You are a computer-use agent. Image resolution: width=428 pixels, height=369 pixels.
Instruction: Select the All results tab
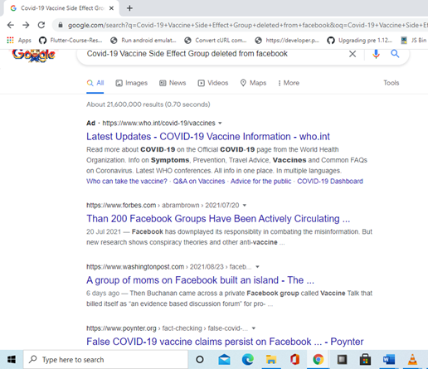95,83
